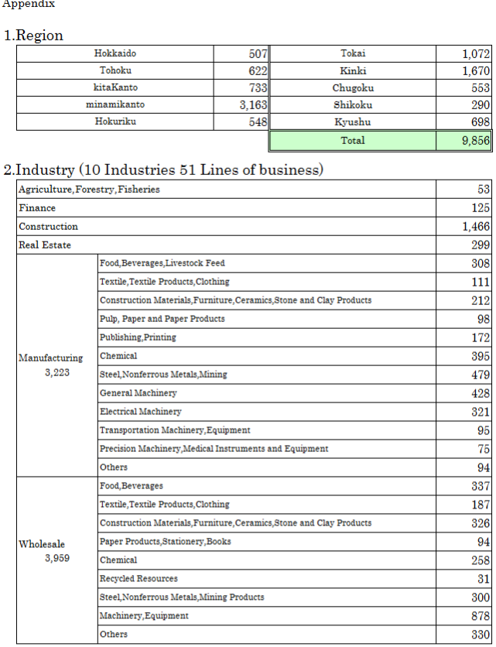
Task: Select the Tohoku region cell
Action: point(115,70)
